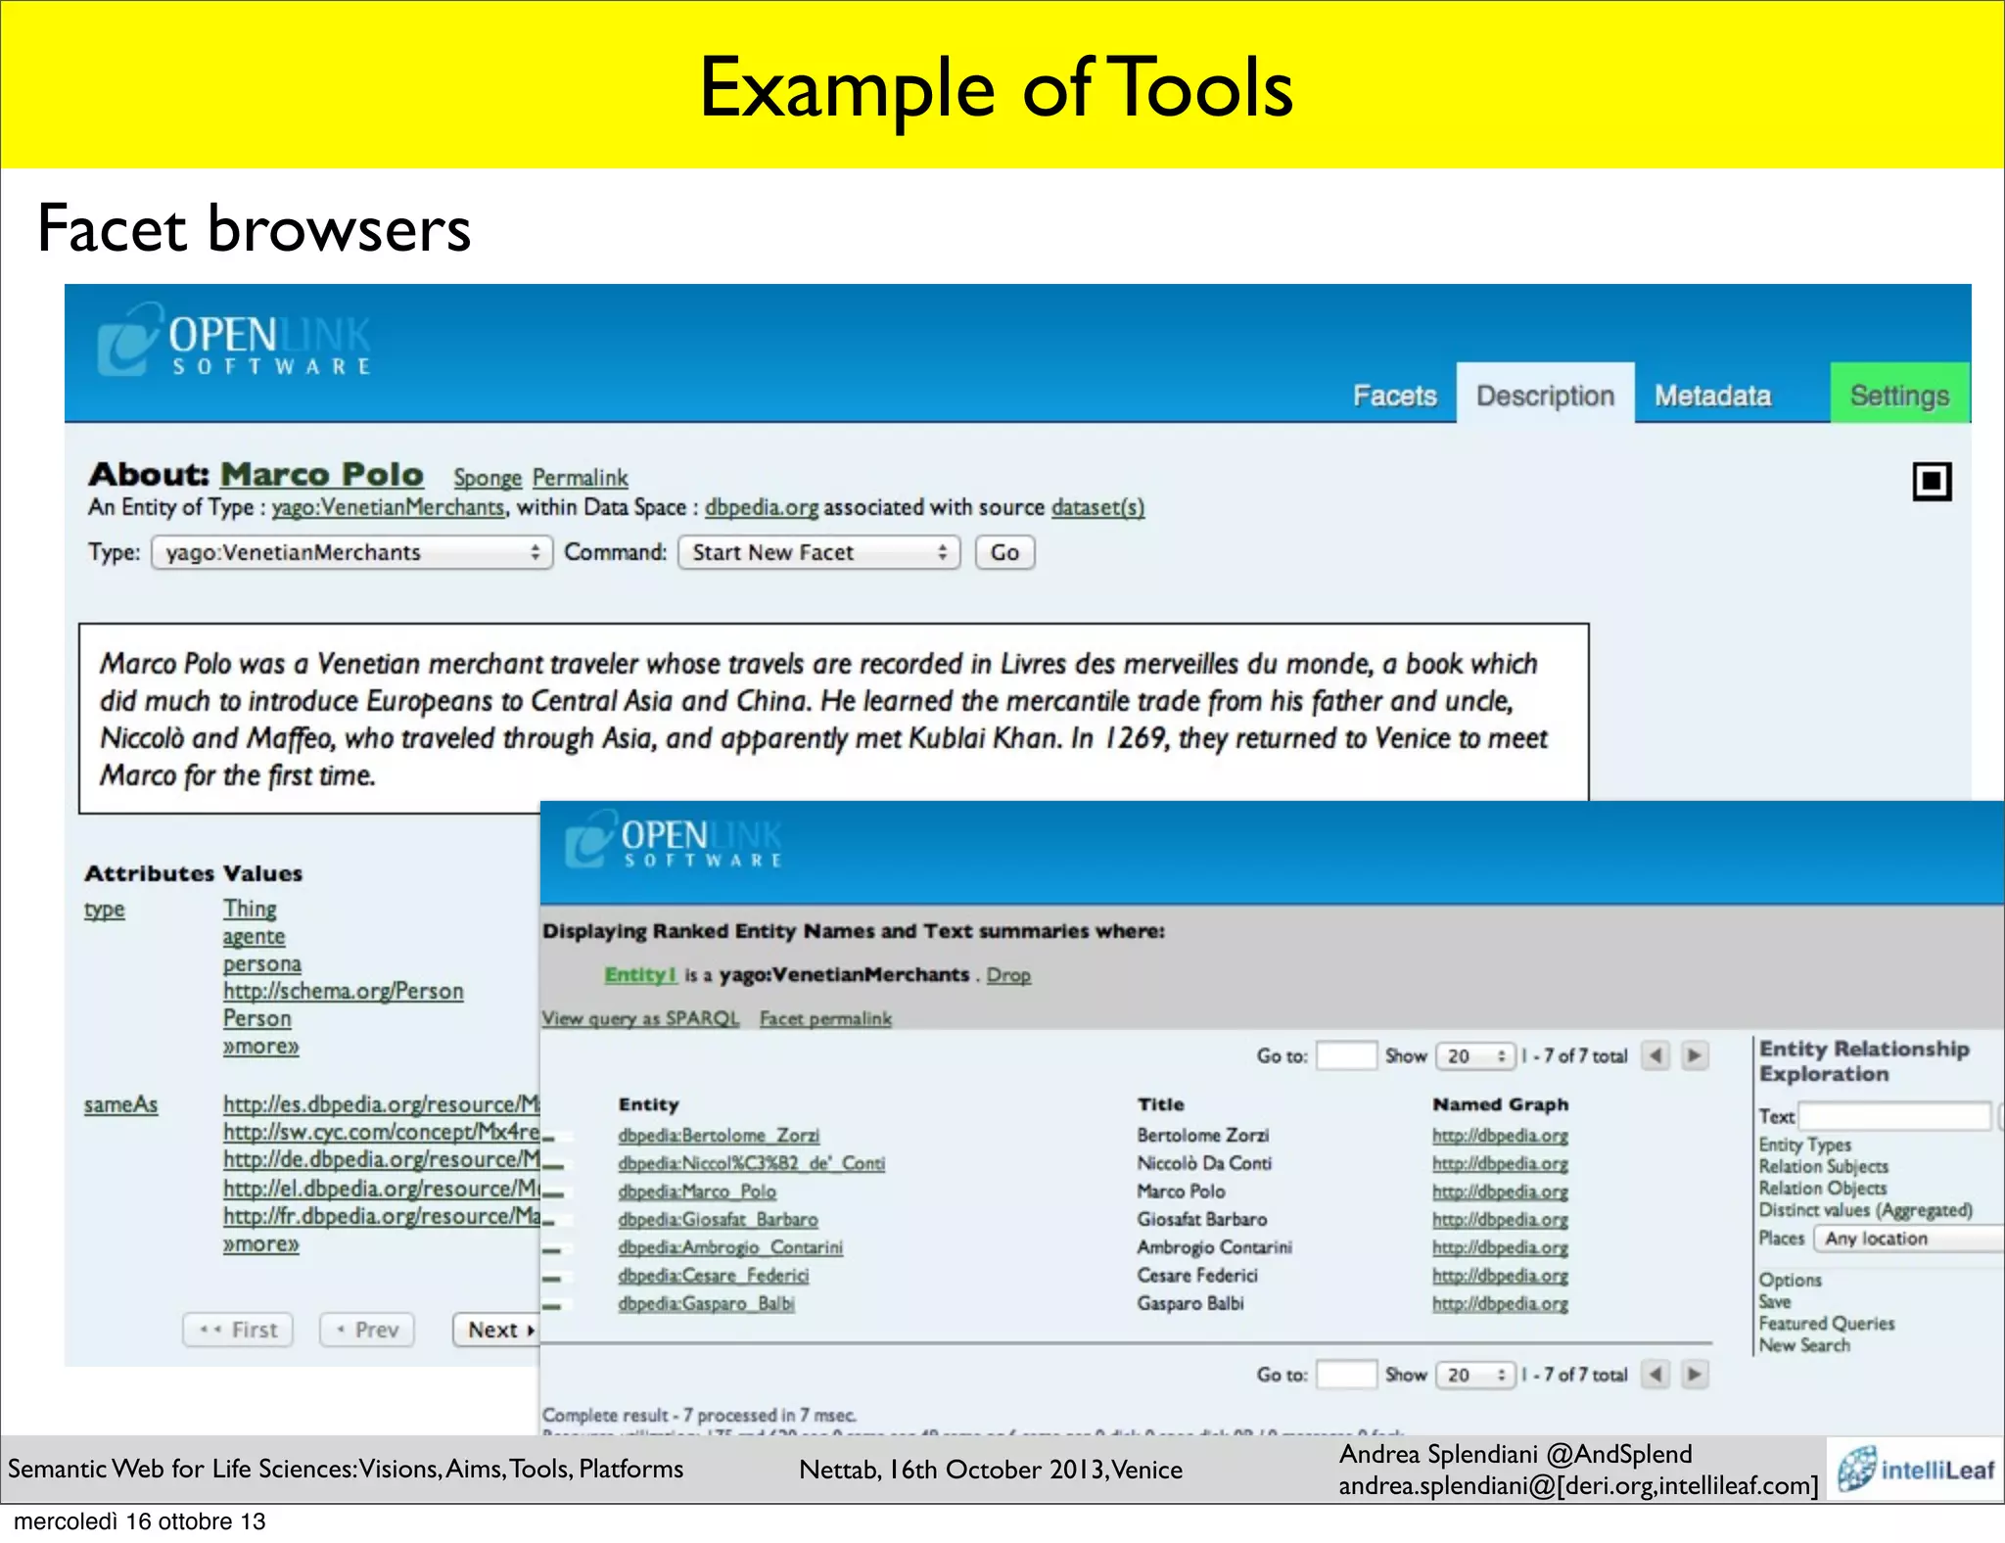Screen dimensions: 2005x1543
Task: Click the top Go to input field
Action: pyautogui.click(x=1346, y=1055)
